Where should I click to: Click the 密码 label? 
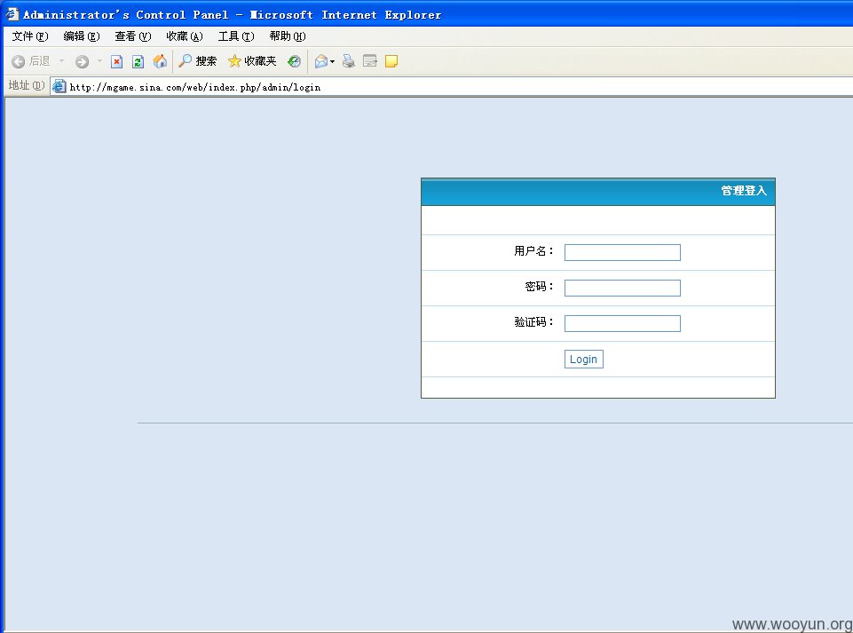point(539,286)
